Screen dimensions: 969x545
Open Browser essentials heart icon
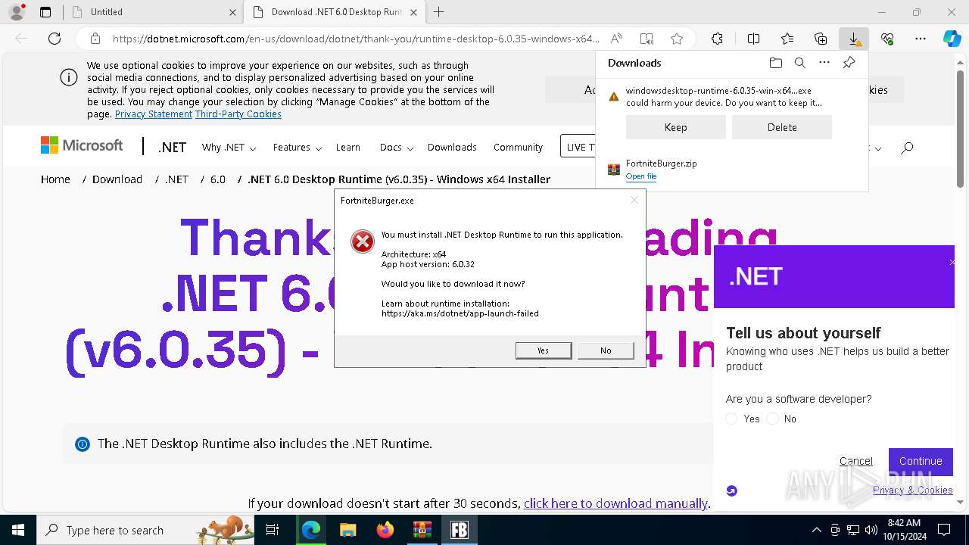tap(887, 39)
